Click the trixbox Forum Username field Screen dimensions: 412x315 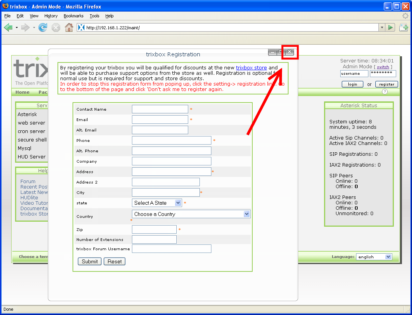tap(172, 249)
